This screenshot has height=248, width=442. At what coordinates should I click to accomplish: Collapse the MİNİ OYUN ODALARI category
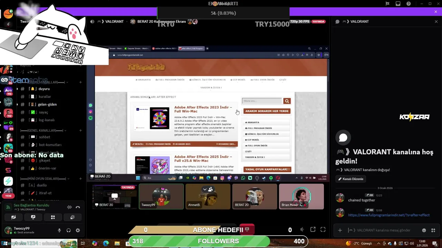coord(45,179)
